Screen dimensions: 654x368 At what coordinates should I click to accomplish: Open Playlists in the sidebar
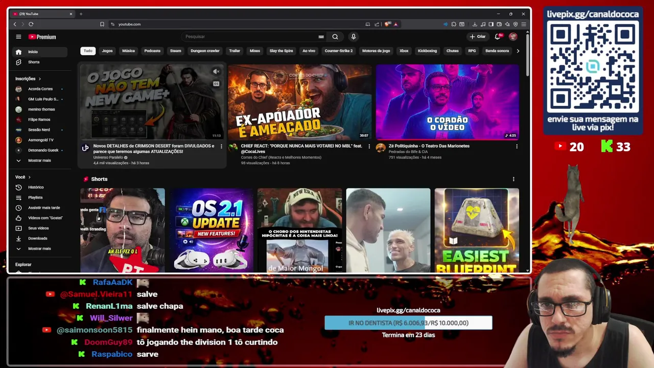point(40,197)
